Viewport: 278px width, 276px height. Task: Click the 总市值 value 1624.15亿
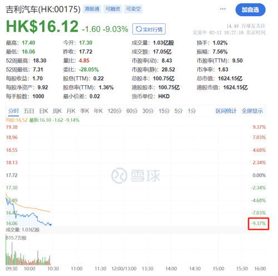coord(230,78)
